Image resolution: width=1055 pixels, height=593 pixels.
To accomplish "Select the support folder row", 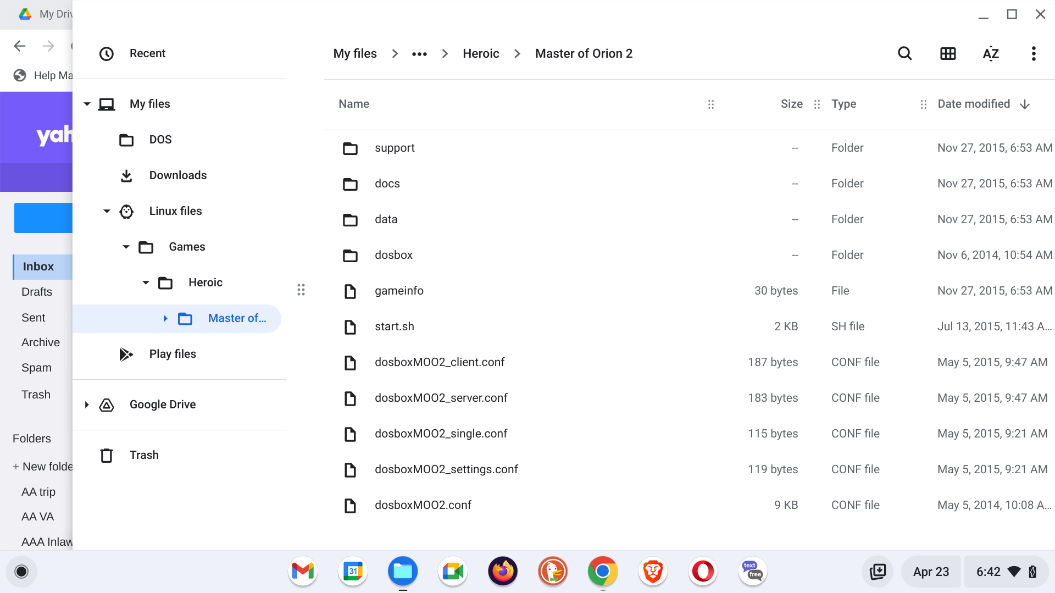I will (x=689, y=148).
